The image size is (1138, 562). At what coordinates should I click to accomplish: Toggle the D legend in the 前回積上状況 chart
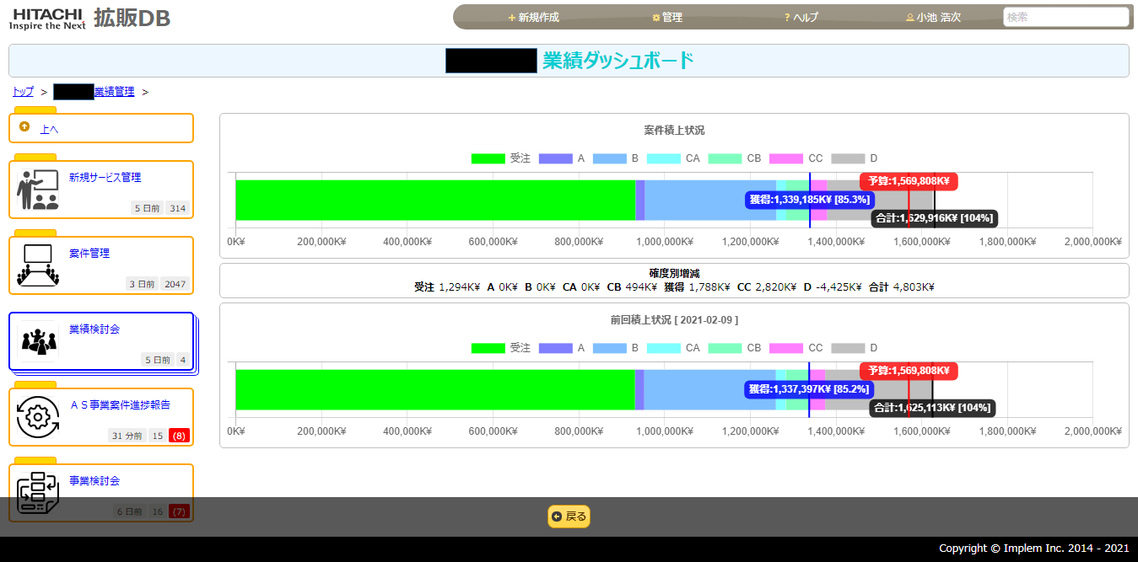point(855,348)
